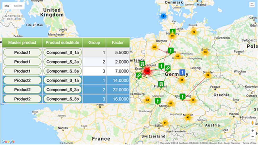The height and width of the screenshot is (145, 258).
Task: Select Product2 pill in Component_S_3b row
Action: 22,99
